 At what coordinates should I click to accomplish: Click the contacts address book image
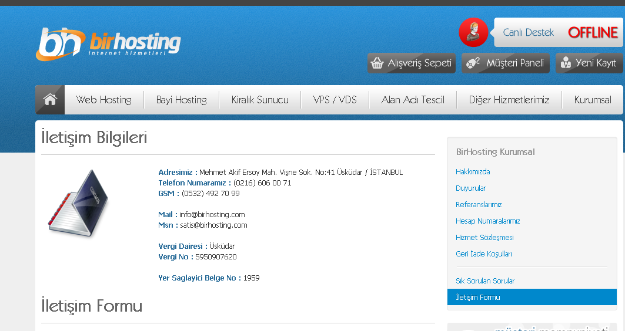click(79, 203)
